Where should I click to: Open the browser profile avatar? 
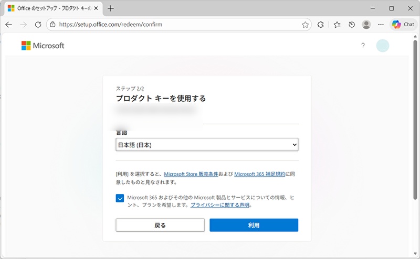pos(366,25)
